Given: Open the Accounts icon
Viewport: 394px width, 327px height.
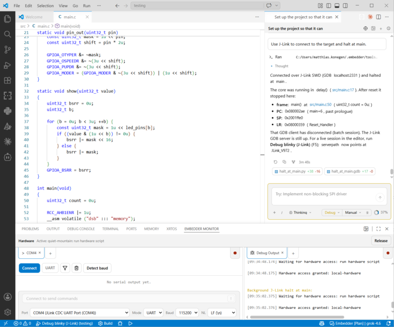Looking at the screenshot, I should (x=8, y=297).
